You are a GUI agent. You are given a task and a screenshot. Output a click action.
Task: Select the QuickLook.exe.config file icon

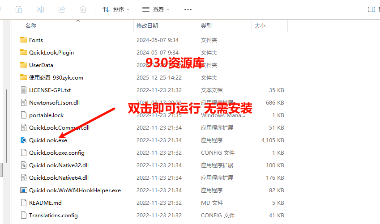click(x=24, y=152)
